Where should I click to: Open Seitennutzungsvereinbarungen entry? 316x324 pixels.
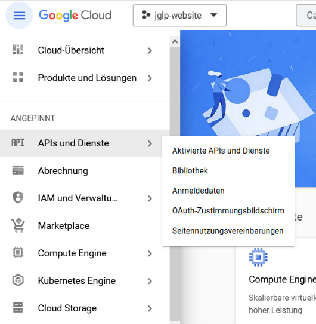[x=228, y=231]
